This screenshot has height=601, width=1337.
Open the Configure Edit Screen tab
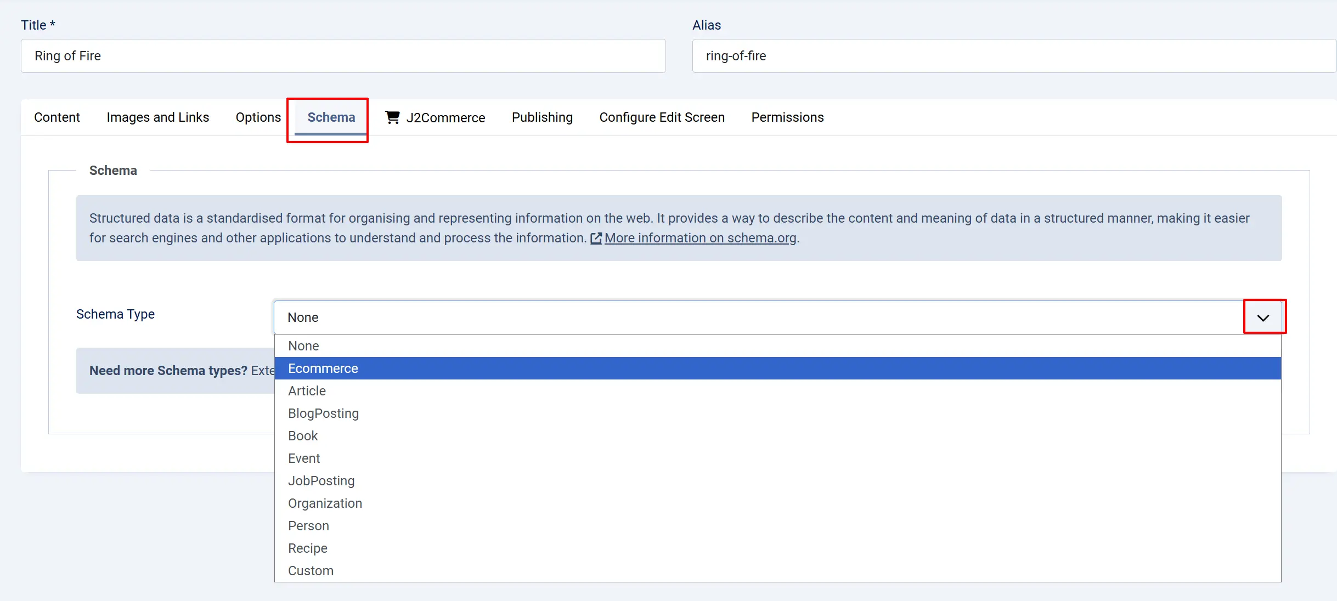pos(662,117)
